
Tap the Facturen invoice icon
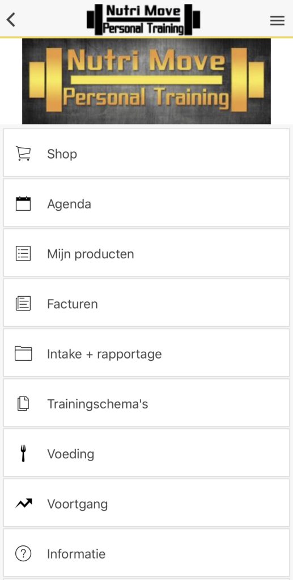[x=23, y=304]
